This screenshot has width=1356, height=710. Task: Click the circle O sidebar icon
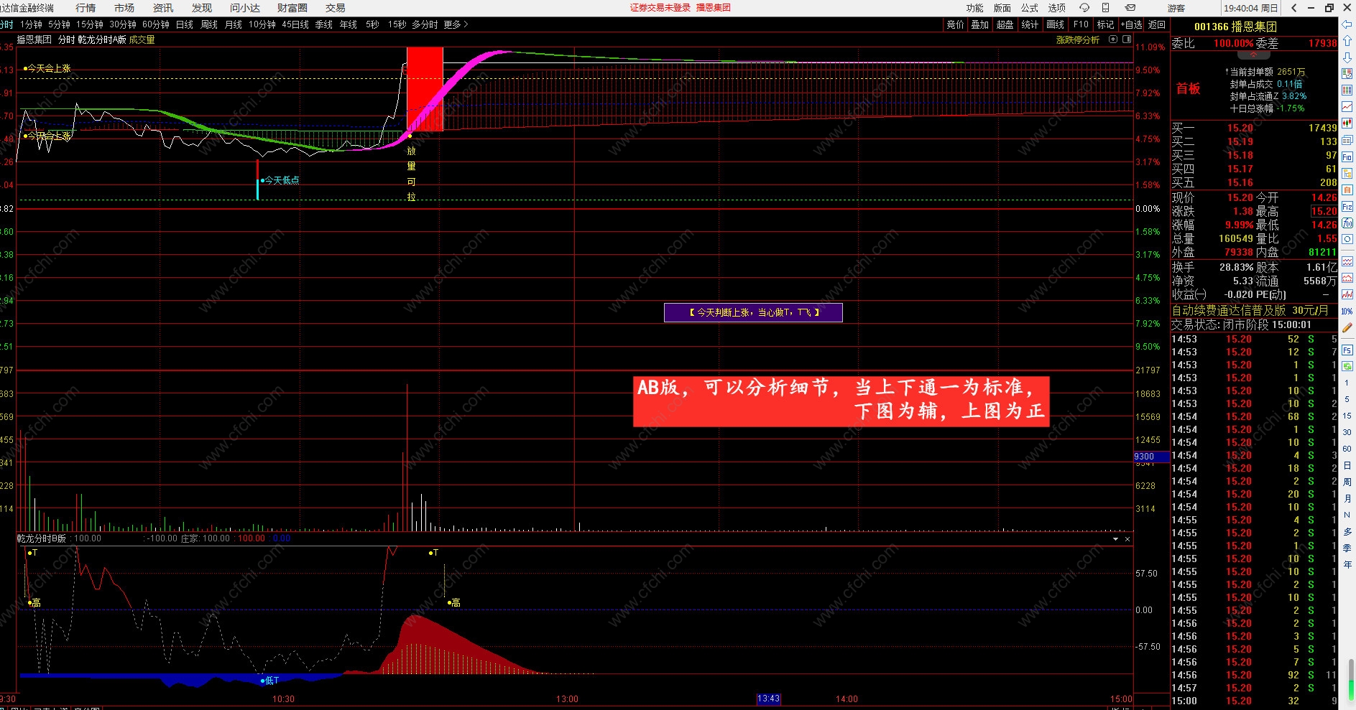pyautogui.click(x=1347, y=239)
